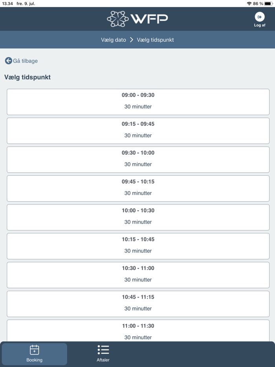Choose the 10:15 - 10:45 appointment slot
The height and width of the screenshot is (367, 275).
point(137,246)
